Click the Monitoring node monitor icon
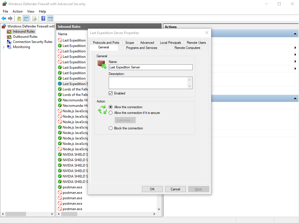 click(x=9, y=47)
